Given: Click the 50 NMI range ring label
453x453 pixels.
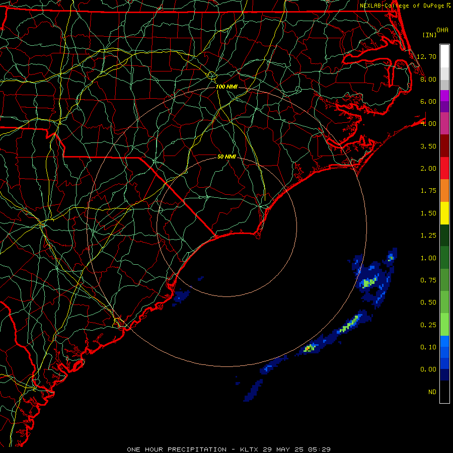Looking at the screenshot, I should 226,157.
